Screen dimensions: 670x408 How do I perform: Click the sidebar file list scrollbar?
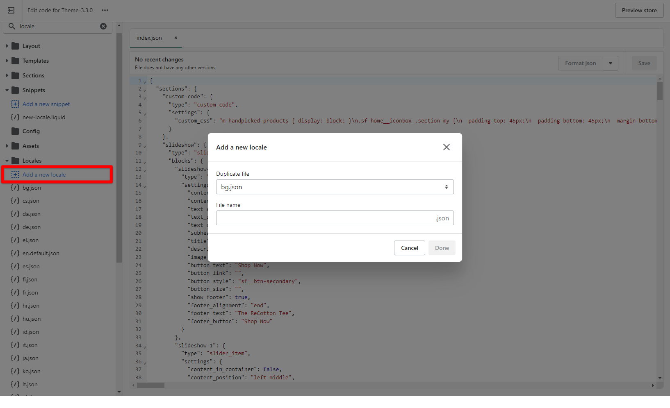coord(119,147)
